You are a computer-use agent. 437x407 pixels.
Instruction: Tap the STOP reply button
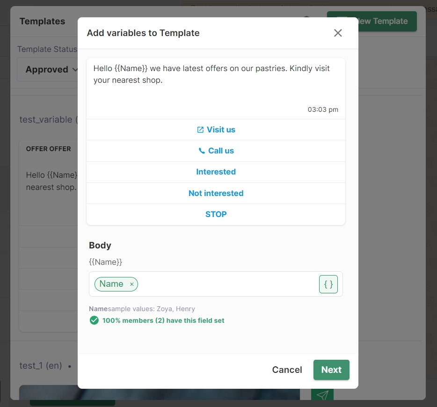click(216, 214)
